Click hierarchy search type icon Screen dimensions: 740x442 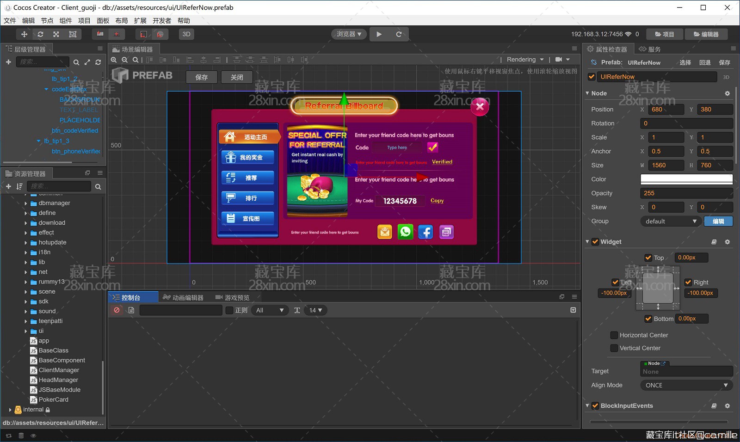[x=76, y=62]
